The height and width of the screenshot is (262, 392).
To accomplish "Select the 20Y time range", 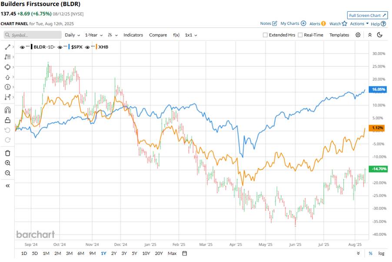I will pos(159,253).
